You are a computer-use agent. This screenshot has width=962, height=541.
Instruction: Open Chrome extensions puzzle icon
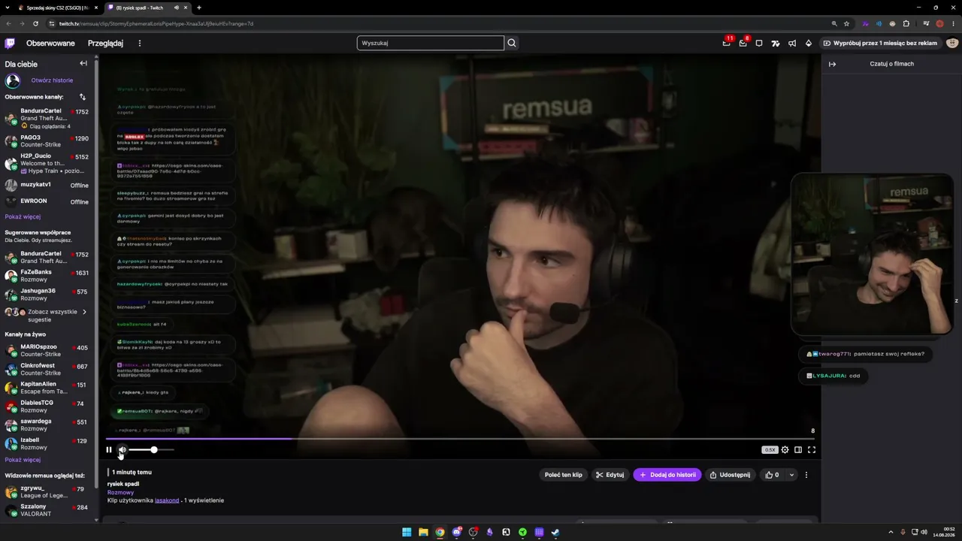coord(906,23)
